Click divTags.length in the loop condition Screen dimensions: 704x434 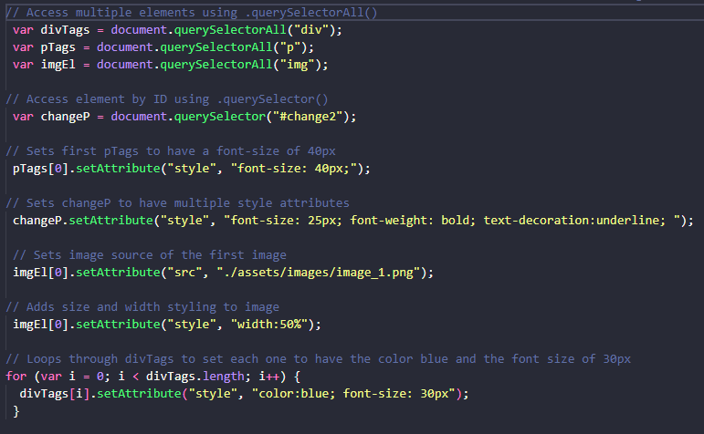pos(194,377)
